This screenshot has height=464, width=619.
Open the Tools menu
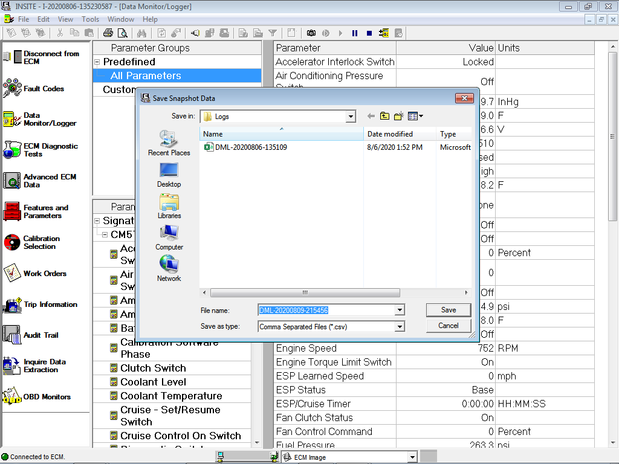(90, 19)
